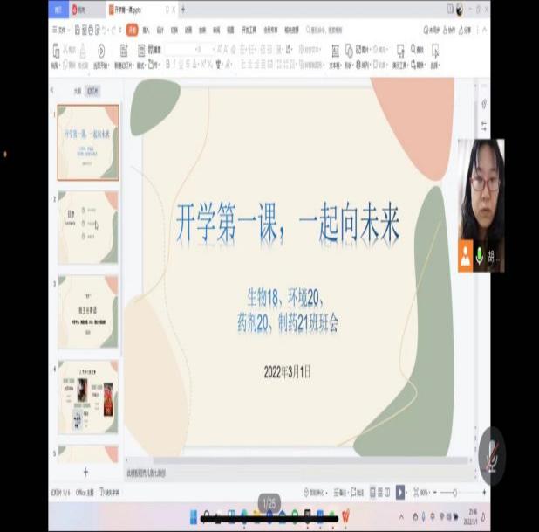Switch to the 大纲 outline tab
This screenshot has width=539, height=532.
(x=77, y=90)
